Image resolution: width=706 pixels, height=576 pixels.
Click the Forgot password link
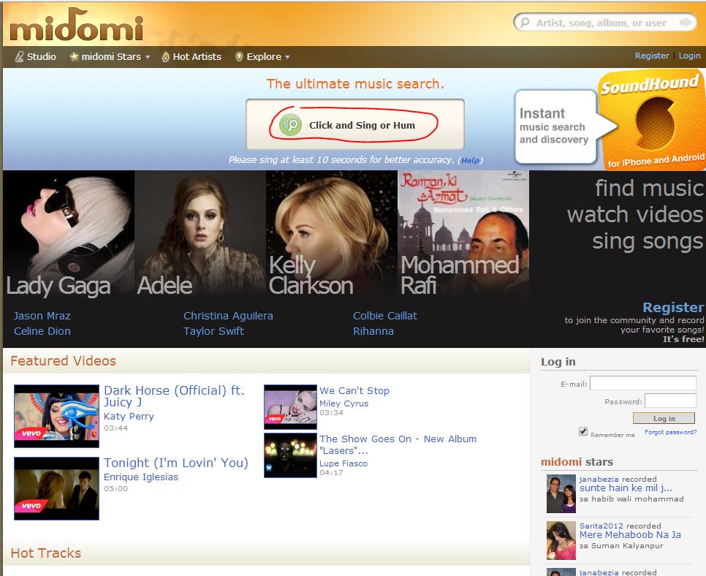(x=670, y=432)
